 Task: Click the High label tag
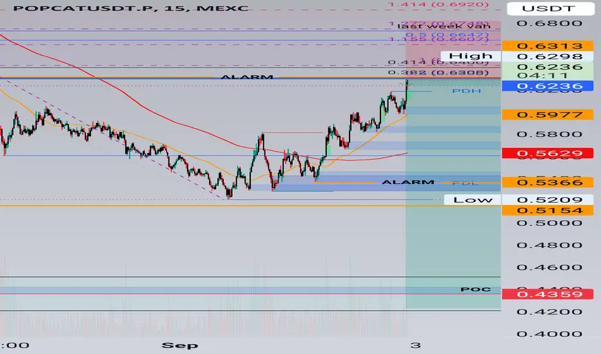(x=470, y=56)
